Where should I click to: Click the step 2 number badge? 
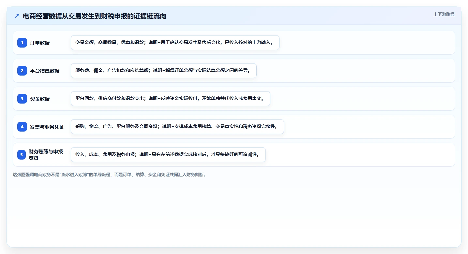22,71
